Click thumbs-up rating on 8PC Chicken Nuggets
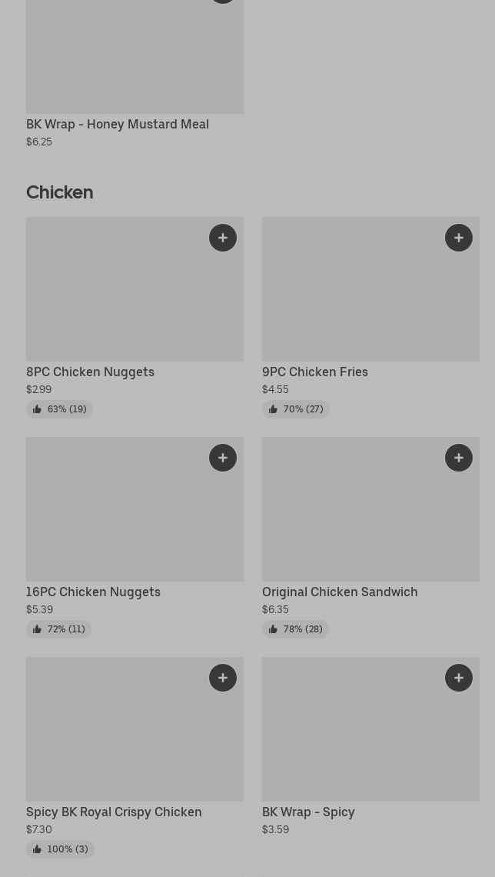This screenshot has width=495, height=877. point(59,409)
